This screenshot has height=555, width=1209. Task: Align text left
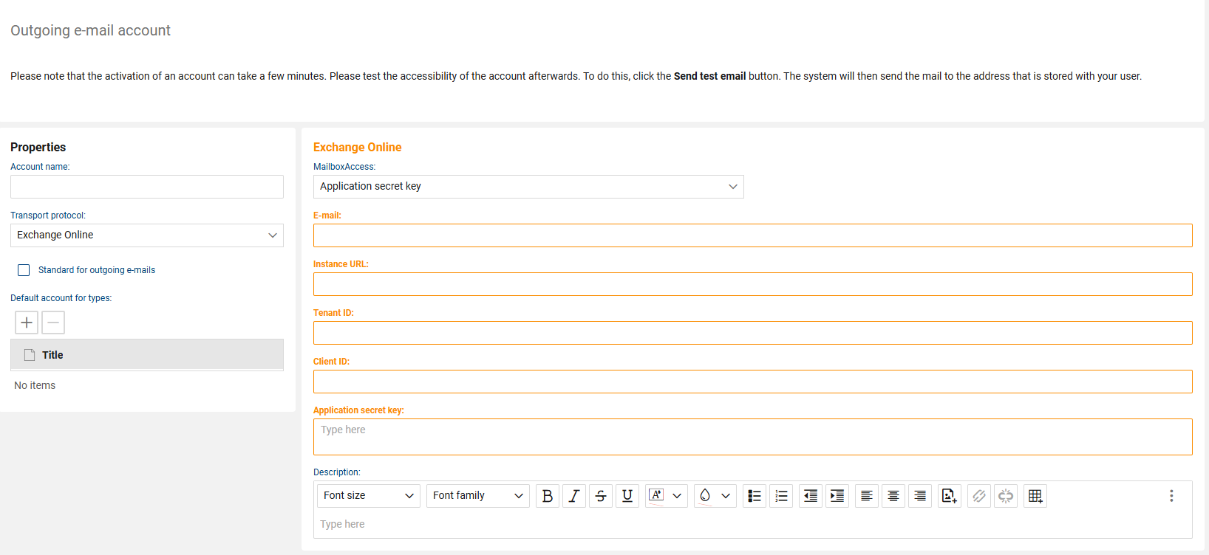click(867, 496)
